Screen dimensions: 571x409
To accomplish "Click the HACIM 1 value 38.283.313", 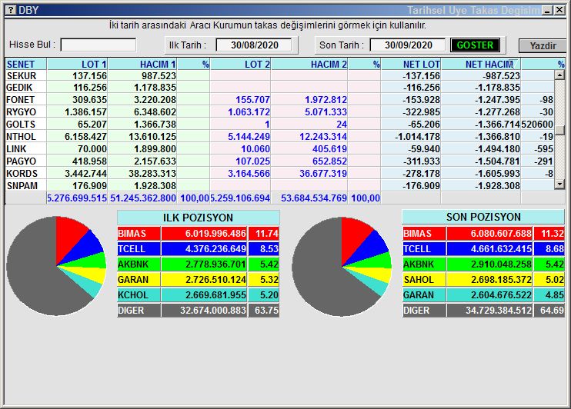I will tap(152, 174).
